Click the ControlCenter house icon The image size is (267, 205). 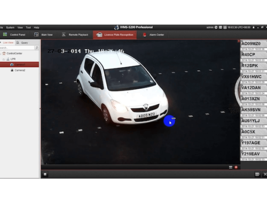(4, 53)
